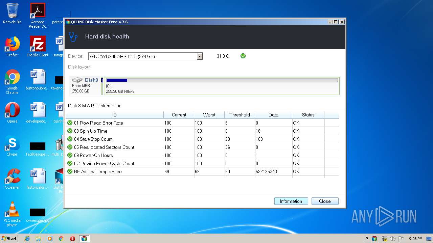Screen dimensions: 433x243
Task: Open CCleaner desktop shortcut
Action: coord(12,179)
